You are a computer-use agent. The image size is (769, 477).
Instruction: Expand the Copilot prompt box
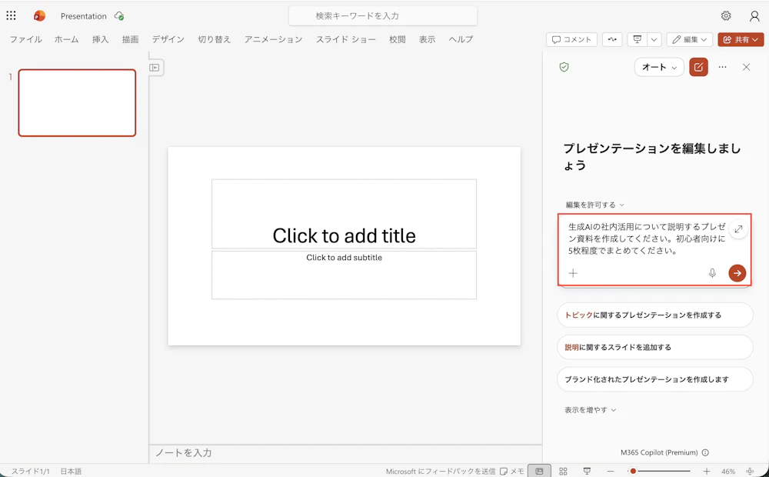[x=738, y=228]
